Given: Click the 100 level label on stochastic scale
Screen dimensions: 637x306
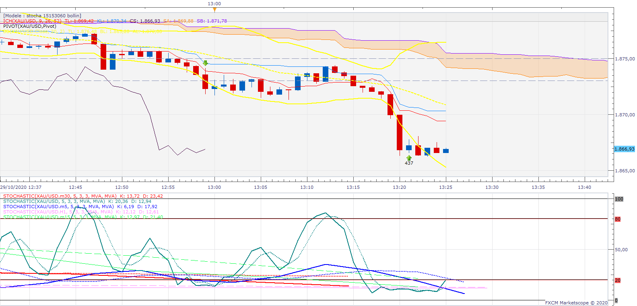Looking at the screenshot, I should tap(619, 199).
